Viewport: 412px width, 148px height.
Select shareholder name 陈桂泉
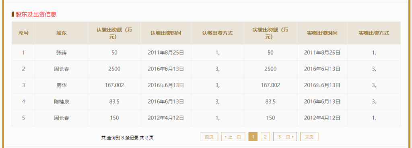[x=62, y=101]
